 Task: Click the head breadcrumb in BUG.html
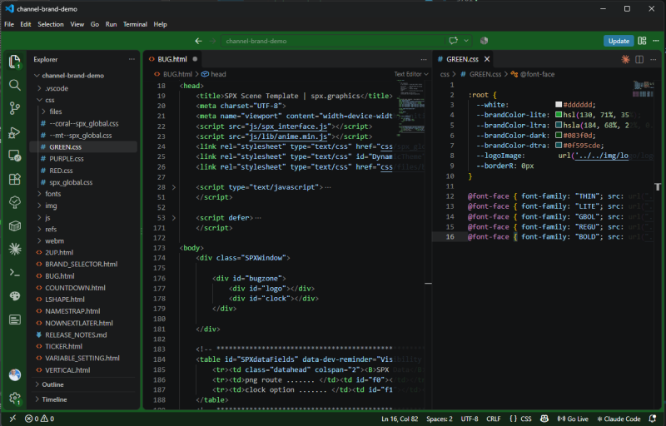(214, 74)
